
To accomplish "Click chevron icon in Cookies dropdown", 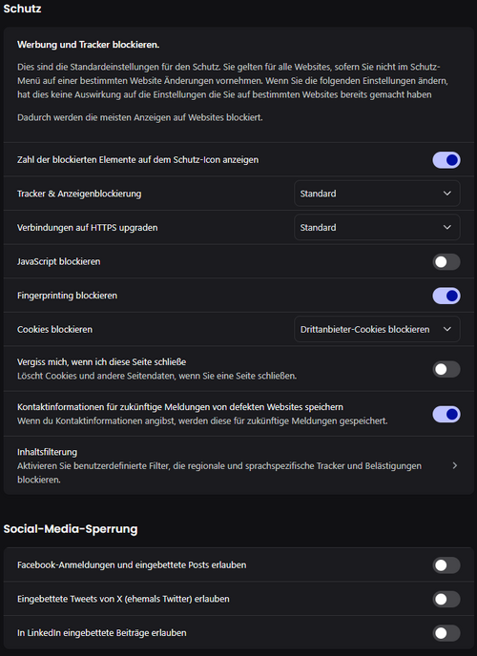I will coord(446,329).
